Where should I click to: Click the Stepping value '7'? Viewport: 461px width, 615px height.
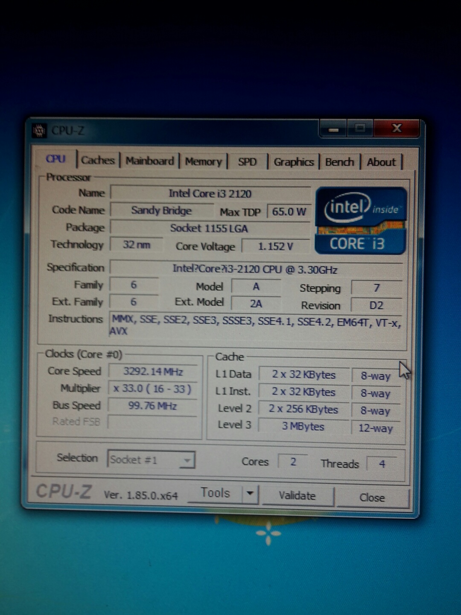coord(376,288)
